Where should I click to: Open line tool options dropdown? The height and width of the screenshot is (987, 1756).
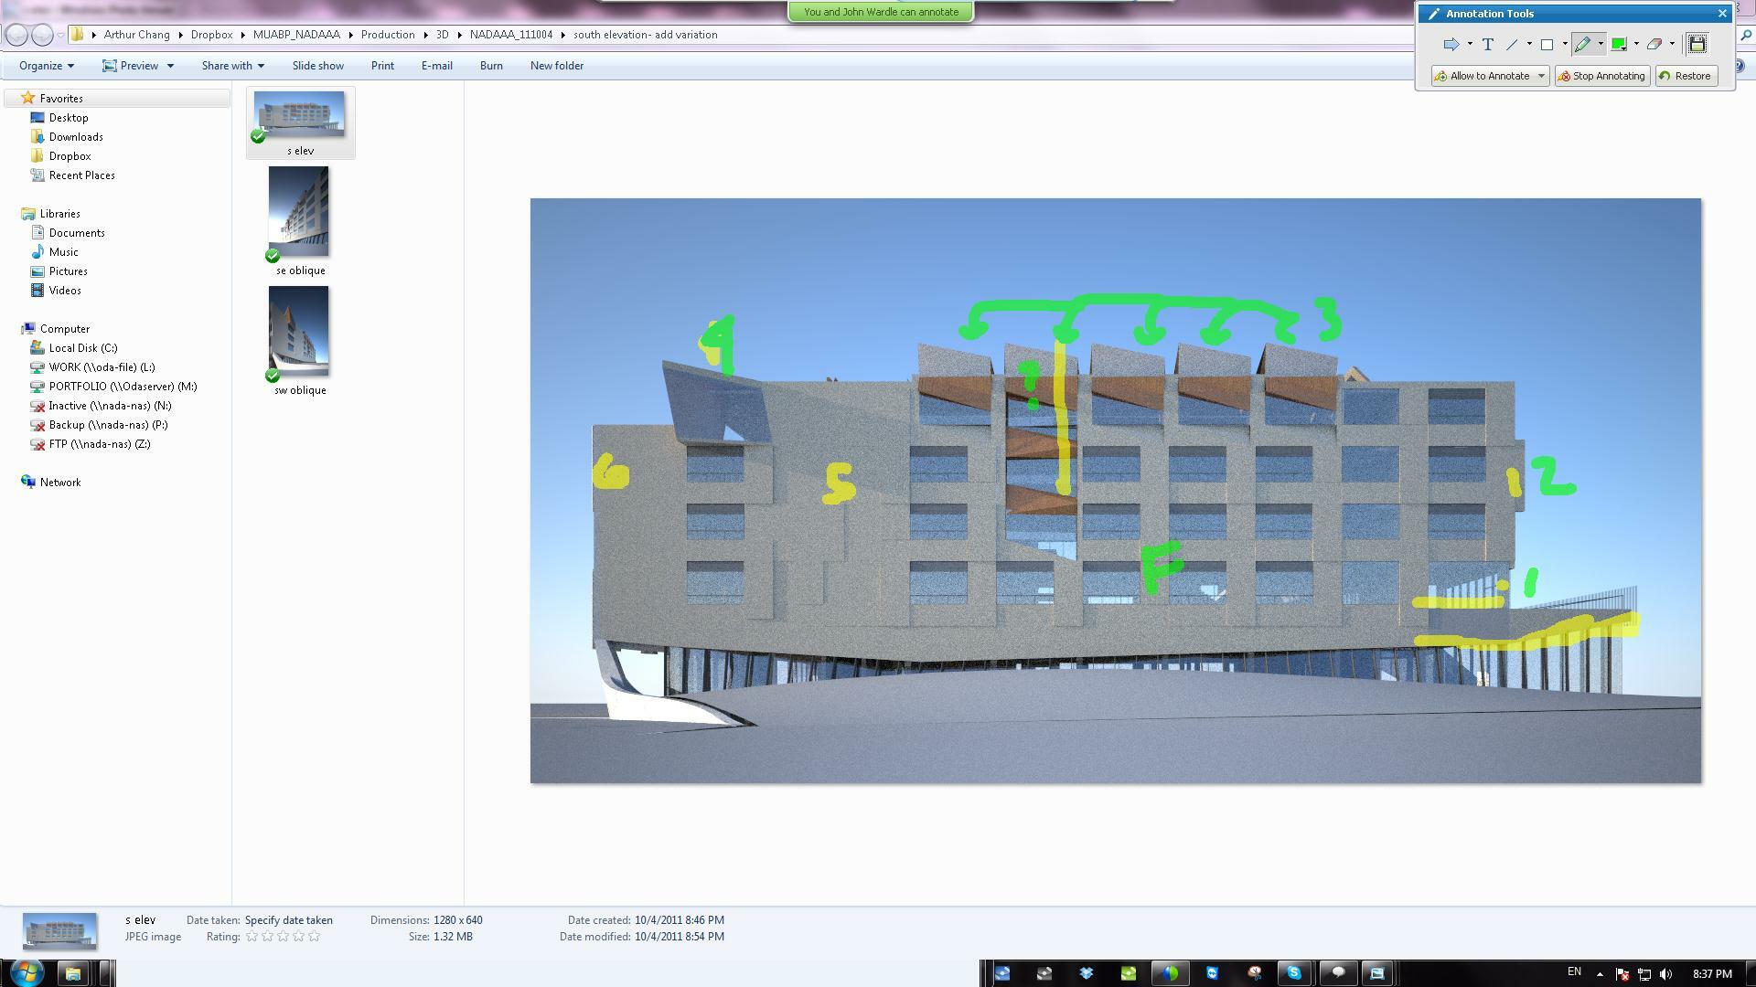tap(1529, 44)
